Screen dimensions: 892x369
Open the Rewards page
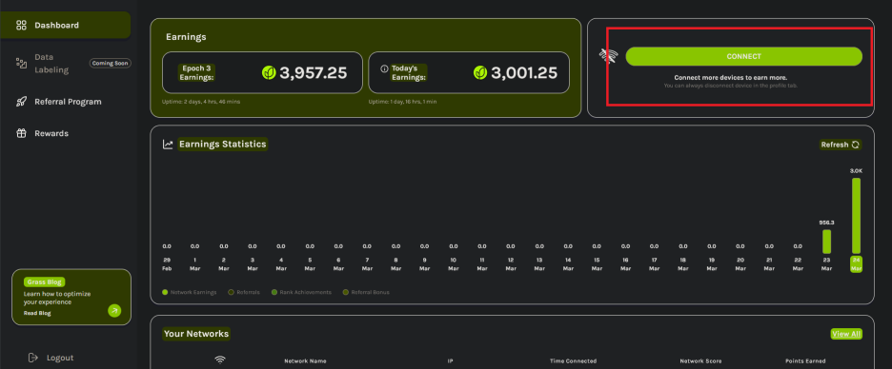click(51, 133)
